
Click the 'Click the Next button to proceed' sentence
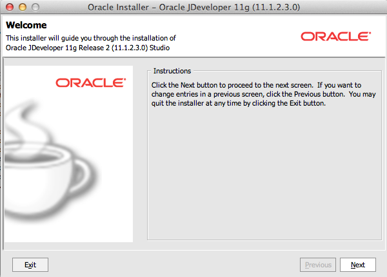[232, 85]
